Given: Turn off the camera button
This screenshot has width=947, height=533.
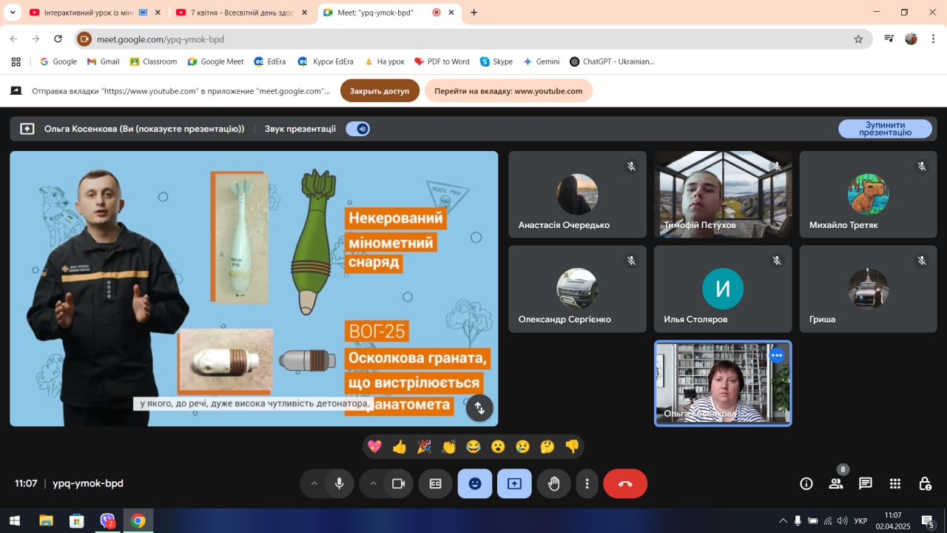Looking at the screenshot, I should tap(398, 483).
